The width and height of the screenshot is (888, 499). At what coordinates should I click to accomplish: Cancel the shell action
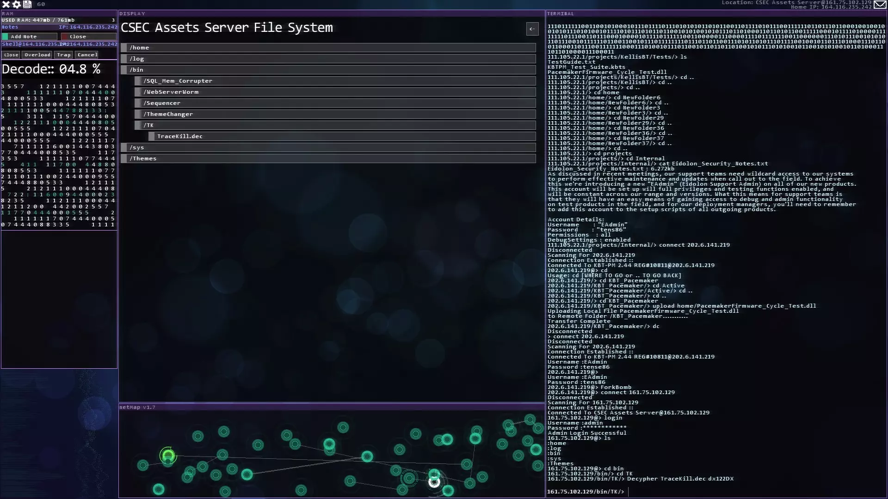click(87, 55)
